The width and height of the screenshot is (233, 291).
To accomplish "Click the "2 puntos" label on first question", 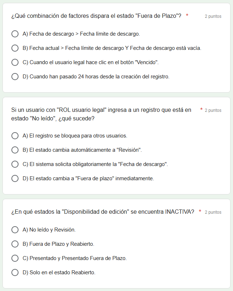I will pos(213,16).
